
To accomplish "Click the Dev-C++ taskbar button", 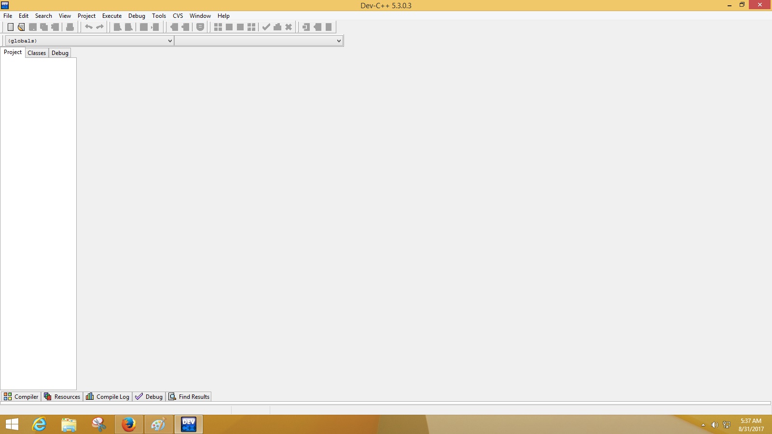I will click(189, 424).
